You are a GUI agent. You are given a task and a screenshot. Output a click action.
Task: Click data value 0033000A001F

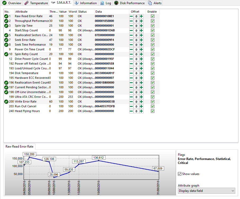tap(105, 73)
